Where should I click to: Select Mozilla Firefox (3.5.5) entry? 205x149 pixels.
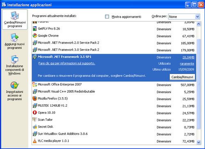[114, 99]
